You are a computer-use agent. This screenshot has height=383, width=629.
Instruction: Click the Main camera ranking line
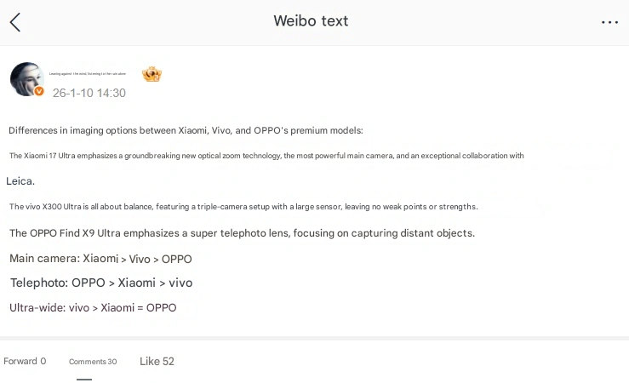coord(100,259)
